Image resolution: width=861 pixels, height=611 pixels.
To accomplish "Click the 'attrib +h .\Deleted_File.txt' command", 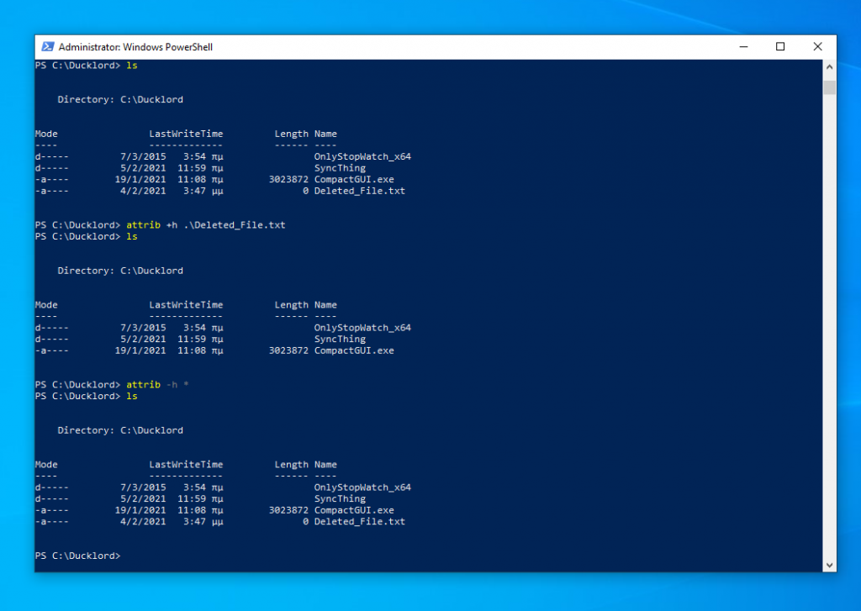I will (x=205, y=225).
